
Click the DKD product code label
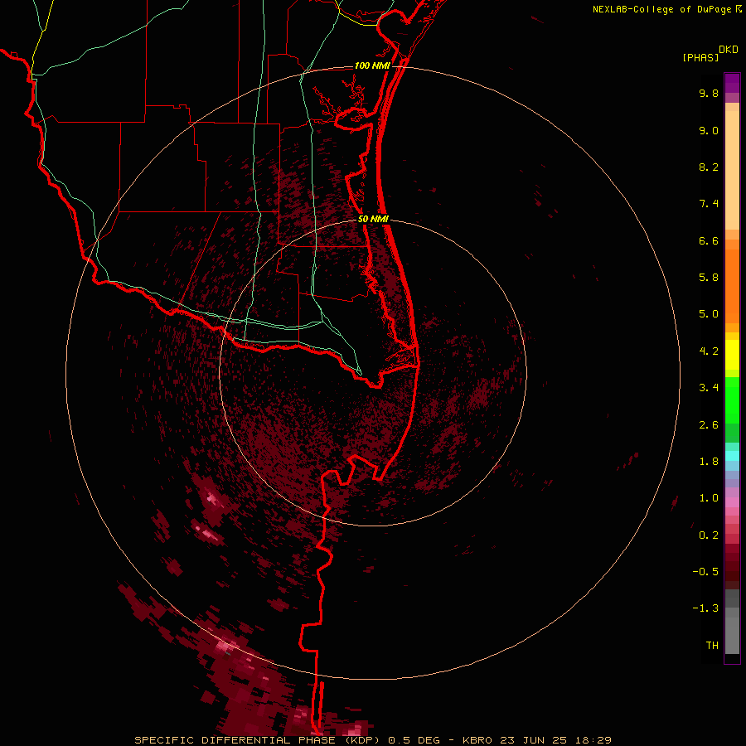coord(729,50)
